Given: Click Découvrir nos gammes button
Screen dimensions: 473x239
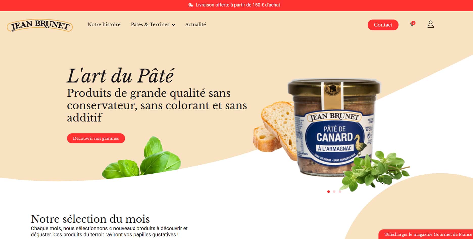Looking at the screenshot, I should tap(96, 138).
